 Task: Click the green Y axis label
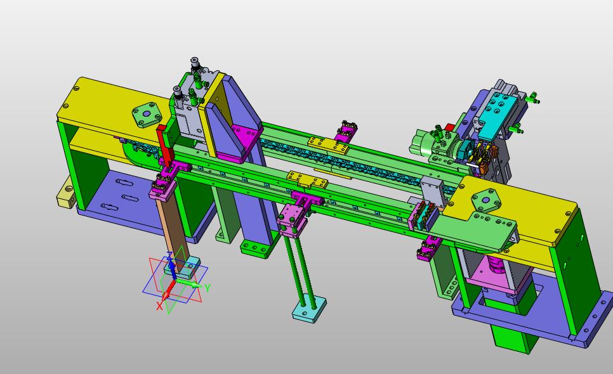pos(208,288)
